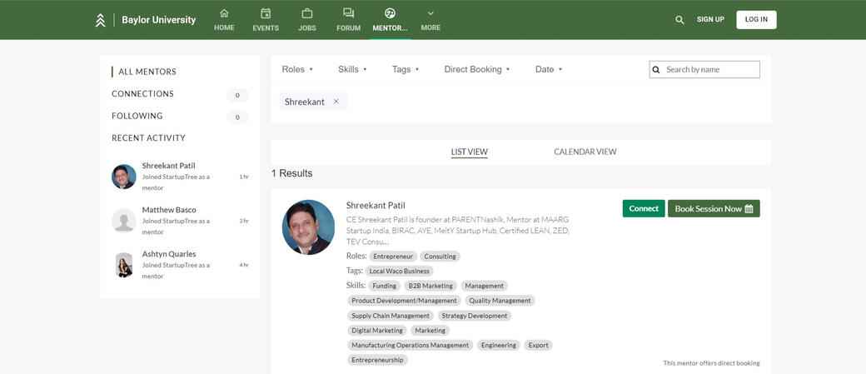Open Matthew Basco's placeholder avatar

pos(124,221)
